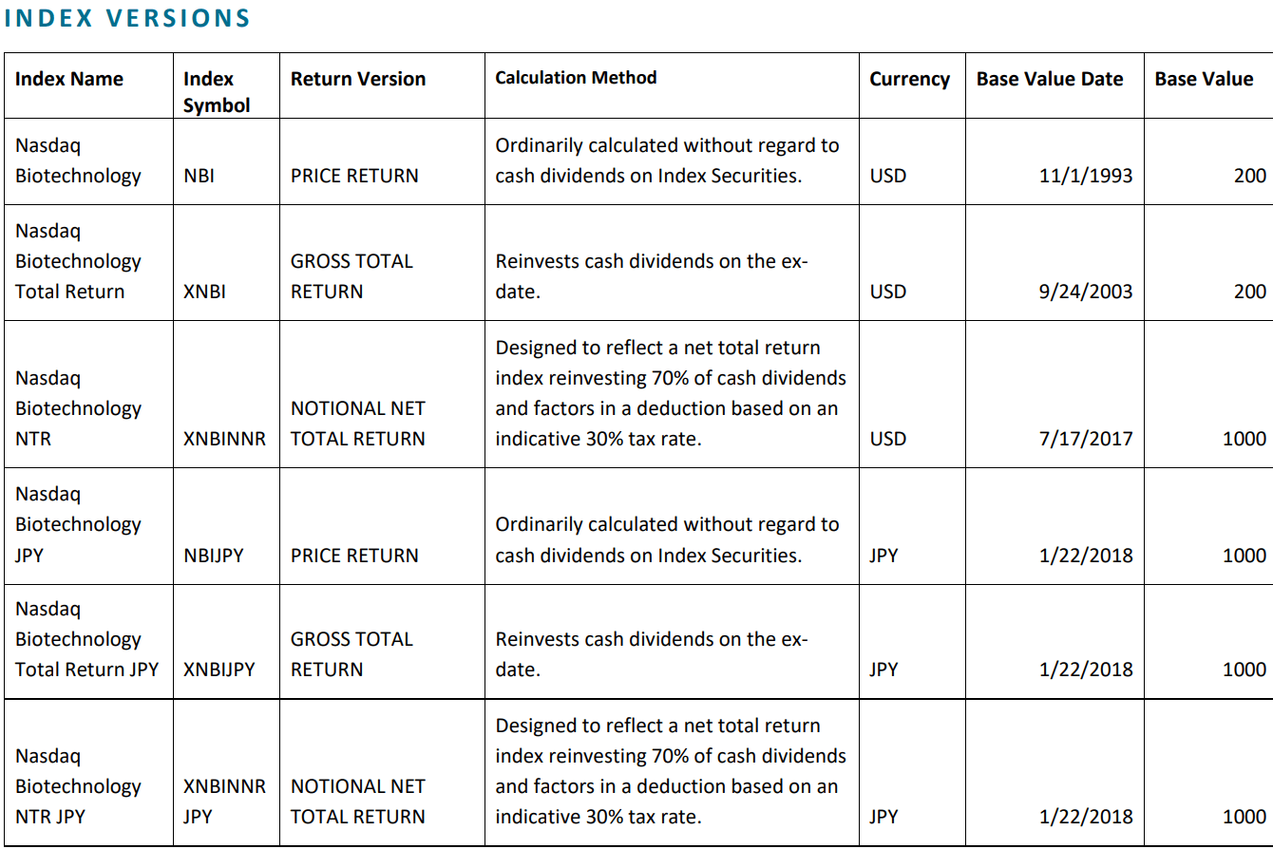Click the 11/1/1993 base date
Image resolution: width=1273 pixels, height=849 pixels.
point(1087,176)
